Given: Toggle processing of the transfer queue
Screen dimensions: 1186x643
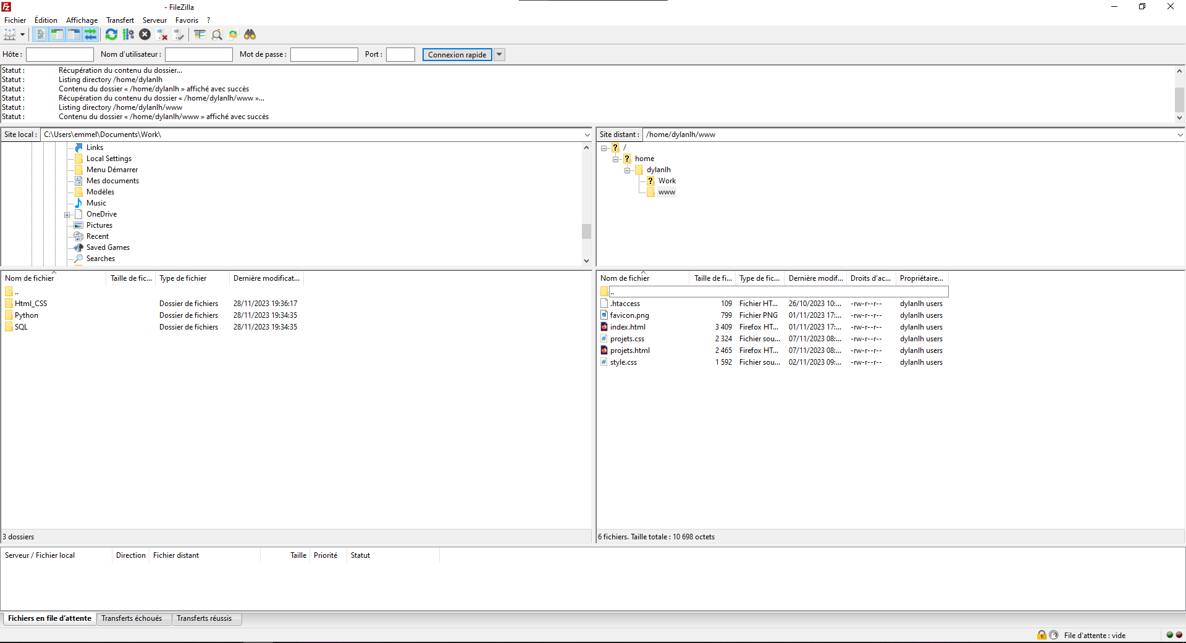Looking at the screenshot, I should 128,35.
